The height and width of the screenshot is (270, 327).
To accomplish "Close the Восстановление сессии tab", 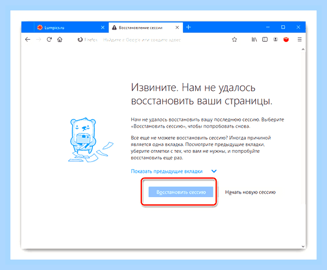I will tap(177, 27).
